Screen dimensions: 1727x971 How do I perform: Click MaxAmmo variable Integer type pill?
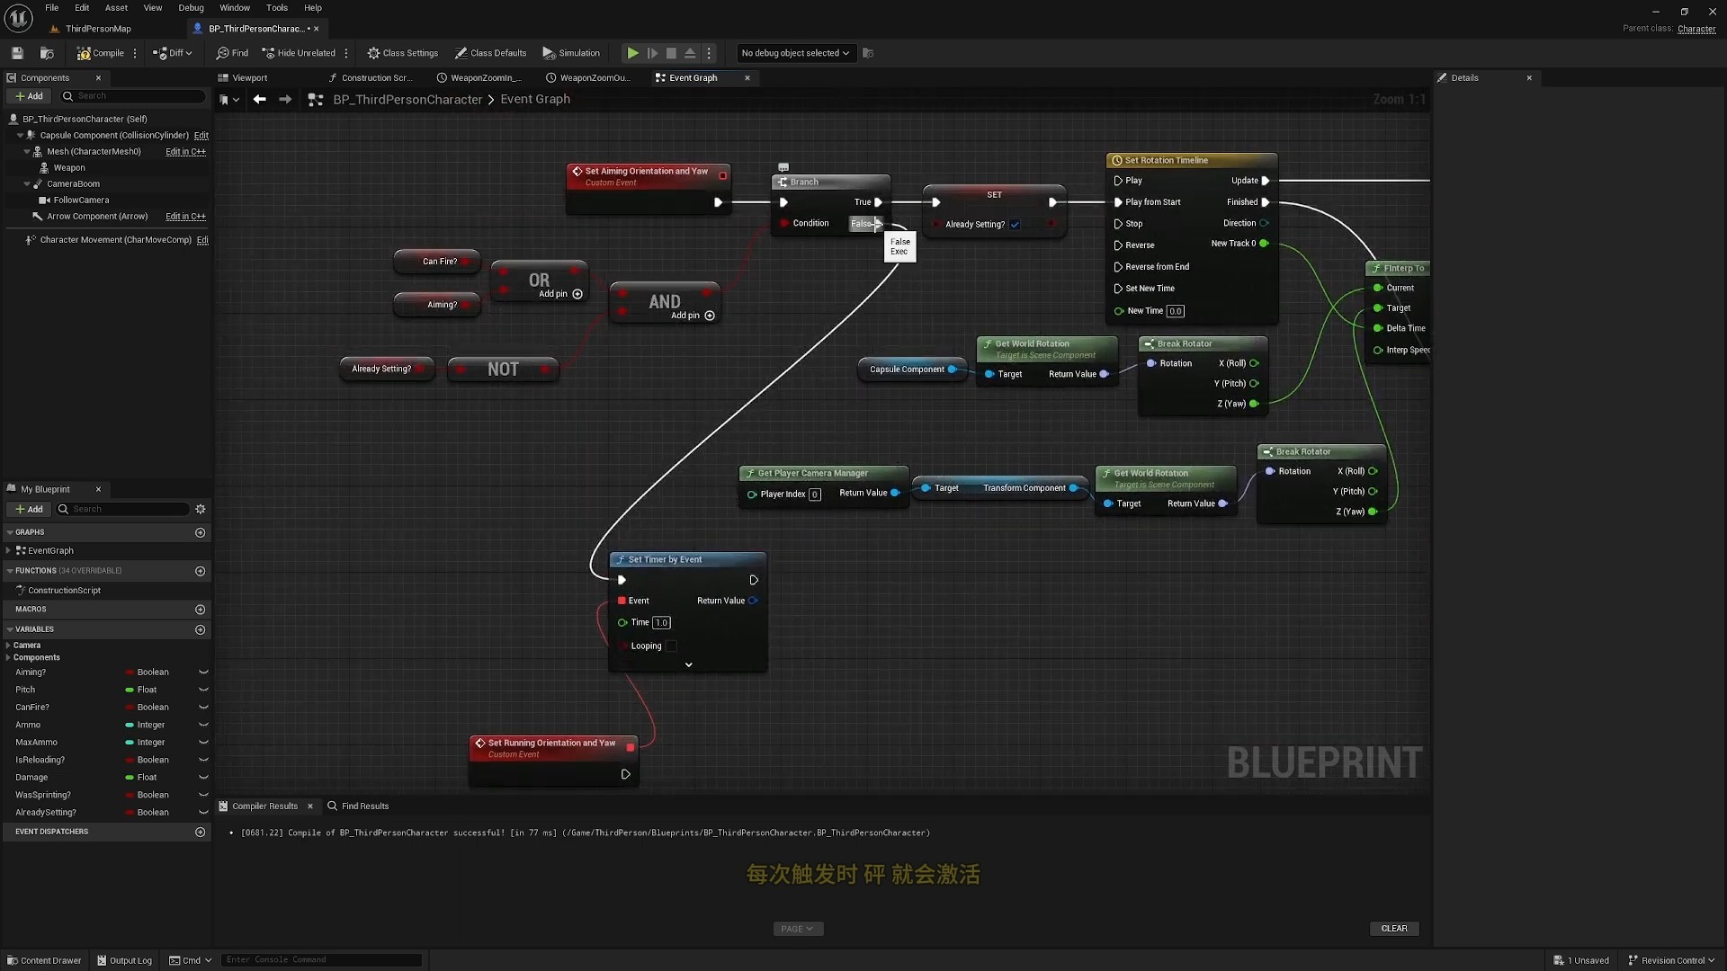145,743
